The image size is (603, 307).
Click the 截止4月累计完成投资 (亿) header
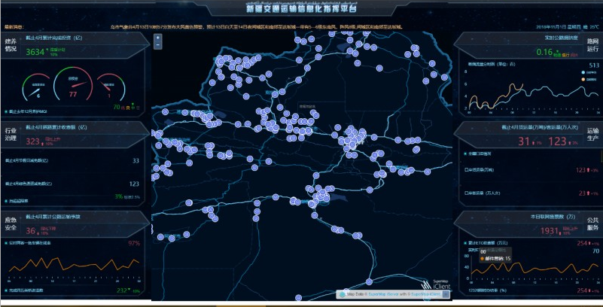53,38
